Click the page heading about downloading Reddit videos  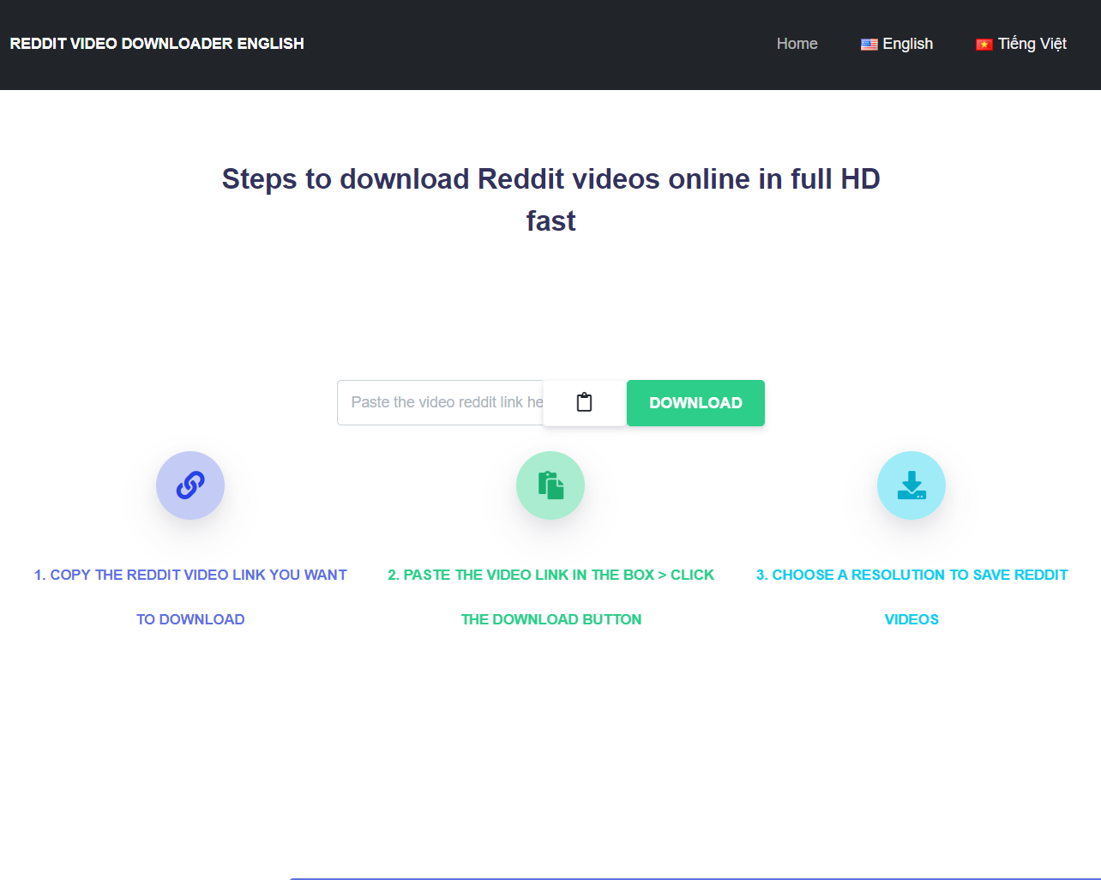[550, 199]
